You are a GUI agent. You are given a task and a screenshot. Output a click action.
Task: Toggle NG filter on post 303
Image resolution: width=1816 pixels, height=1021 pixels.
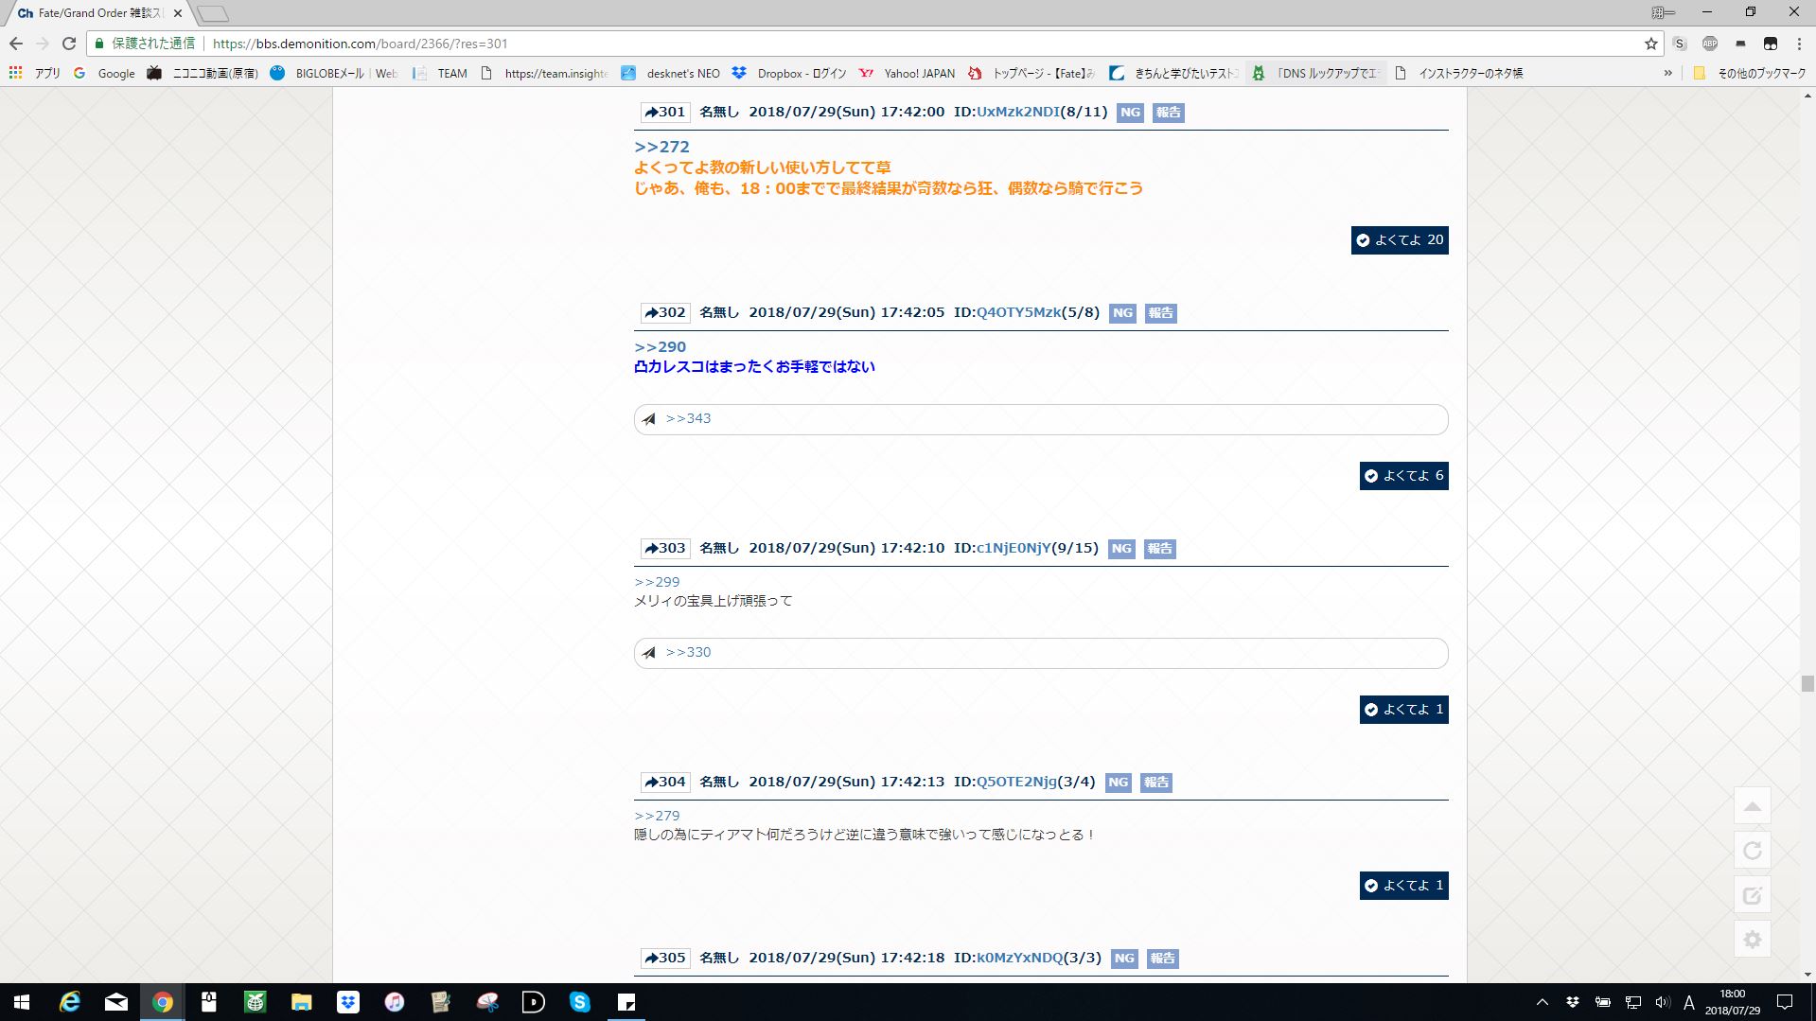[1121, 549]
